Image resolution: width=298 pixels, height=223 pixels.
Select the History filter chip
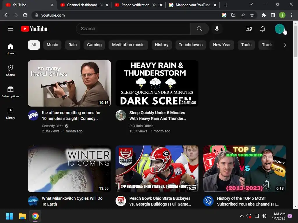coord(162,45)
